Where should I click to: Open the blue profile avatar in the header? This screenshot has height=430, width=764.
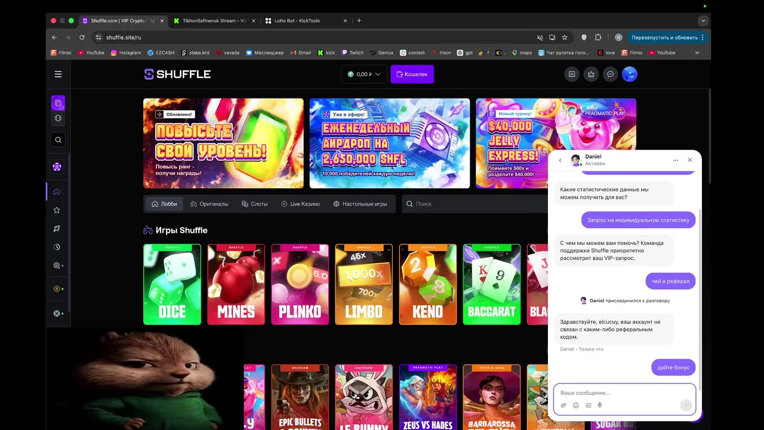tap(630, 74)
